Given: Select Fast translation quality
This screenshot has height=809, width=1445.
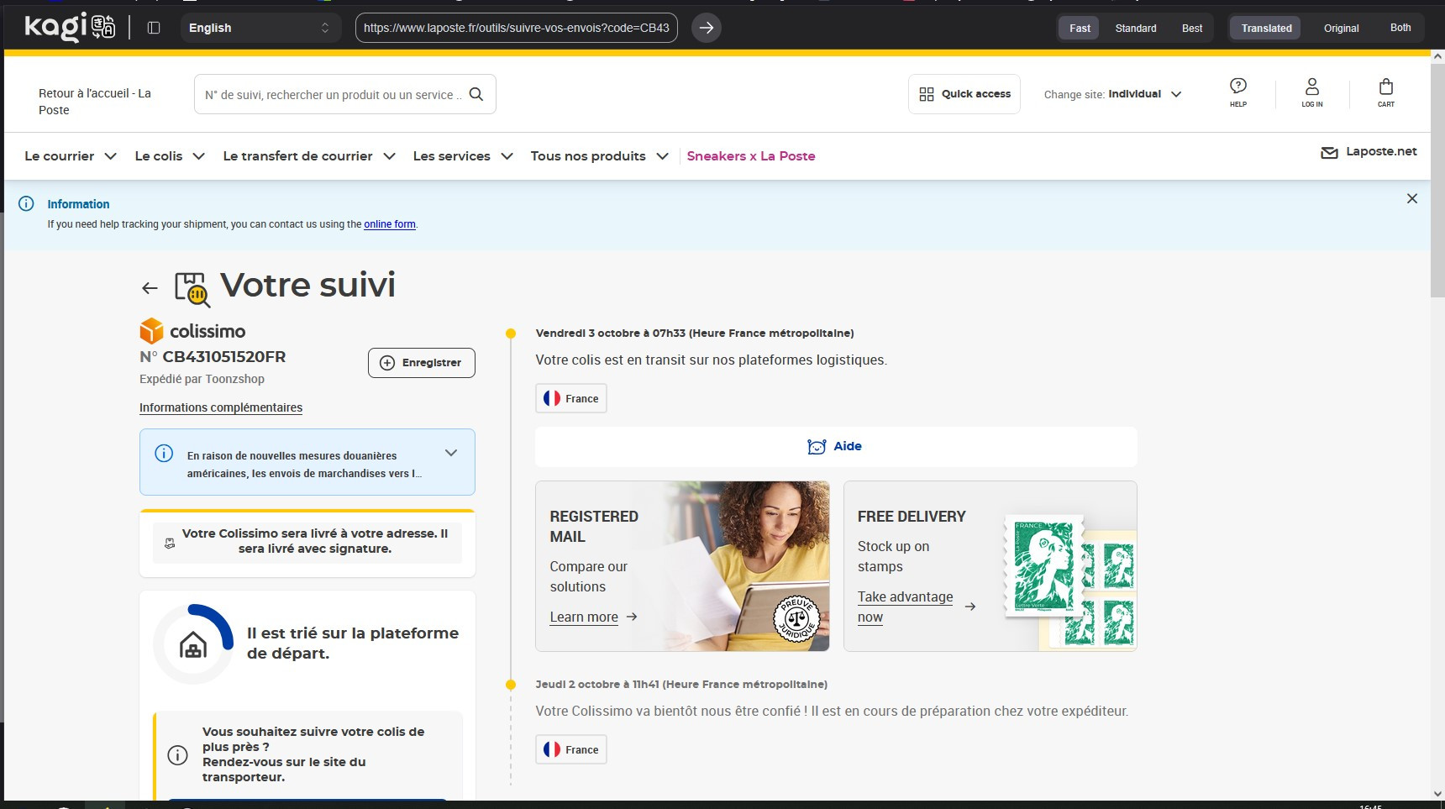Looking at the screenshot, I should click(x=1079, y=28).
